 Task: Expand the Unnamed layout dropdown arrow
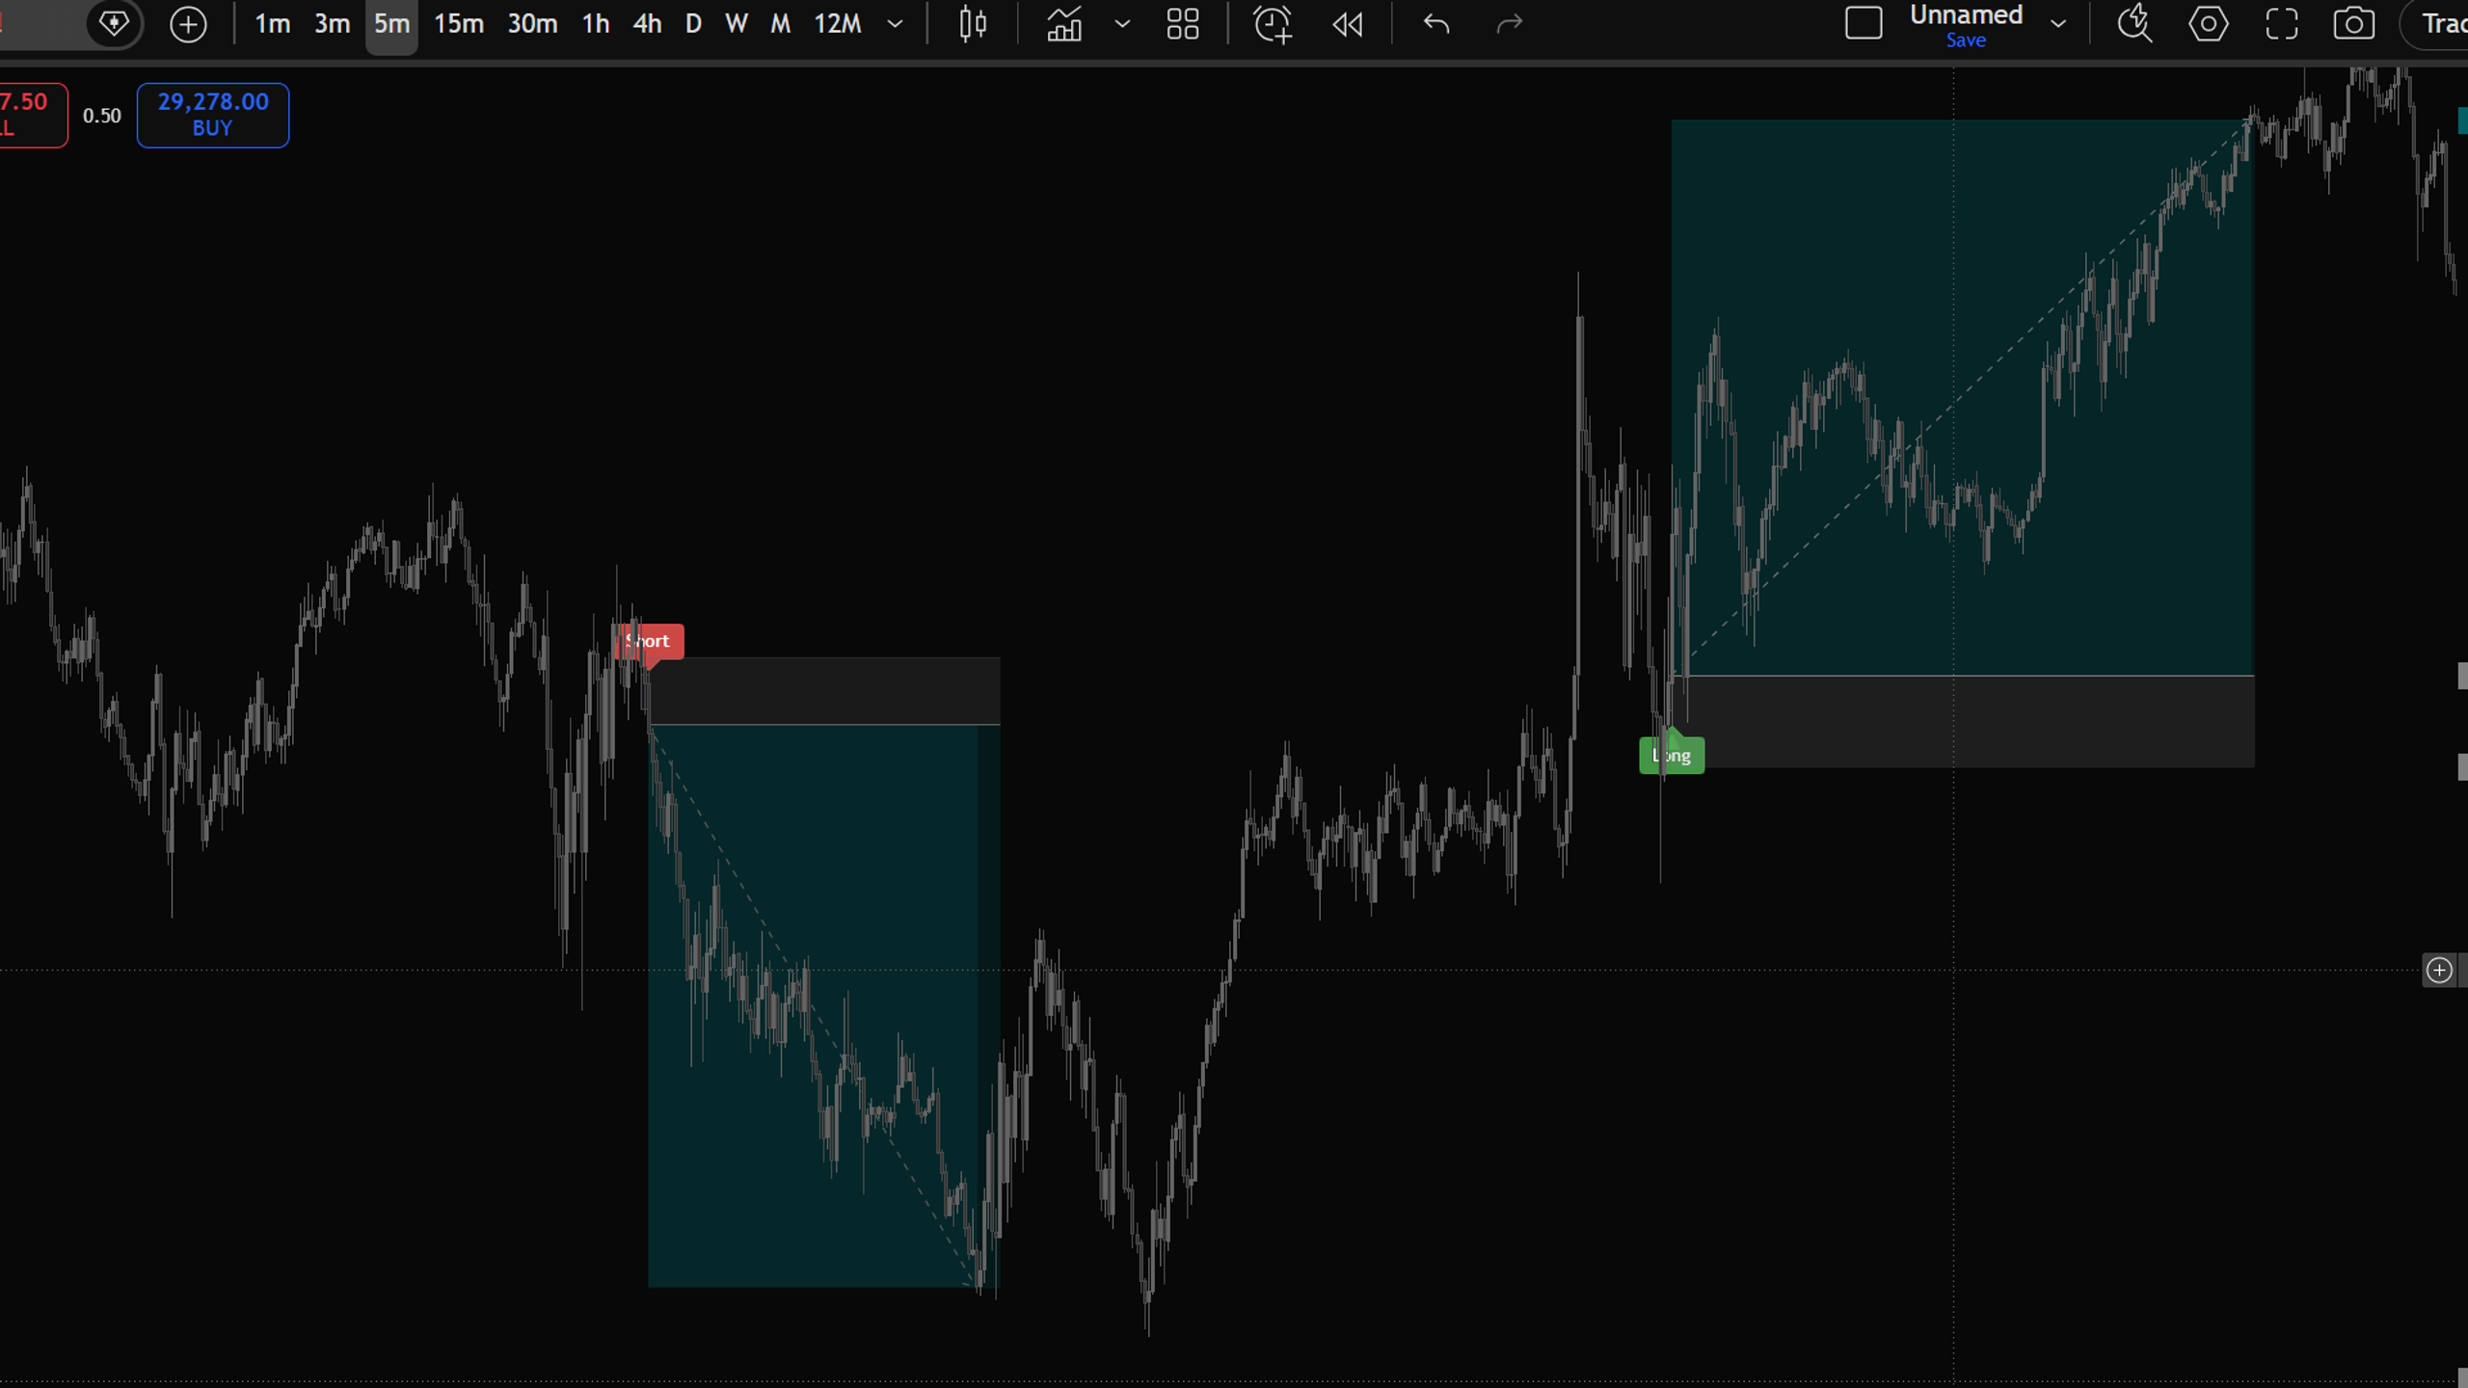click(x=2058, y=24)
